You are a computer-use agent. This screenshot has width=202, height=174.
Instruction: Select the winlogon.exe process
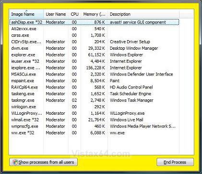(x=94, y=107)
